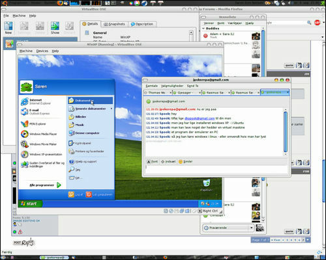Click the Font button in chat toolbar
326x260 pixels.
153,161
